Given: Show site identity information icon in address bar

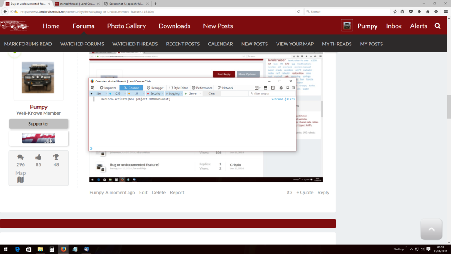Looking at the screenshot, I should point(12,11).
